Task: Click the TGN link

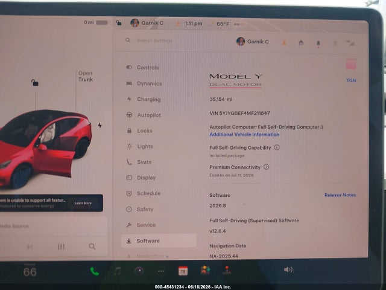Action: (351, 80)
